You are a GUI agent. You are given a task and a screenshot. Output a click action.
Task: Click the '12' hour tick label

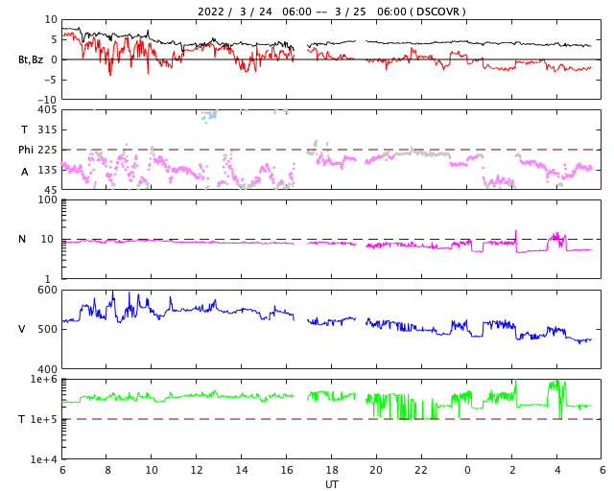[x=196, y=470]
